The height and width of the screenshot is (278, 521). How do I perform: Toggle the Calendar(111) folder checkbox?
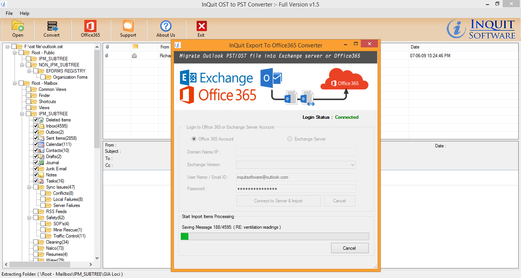click(x=36, y=144)
